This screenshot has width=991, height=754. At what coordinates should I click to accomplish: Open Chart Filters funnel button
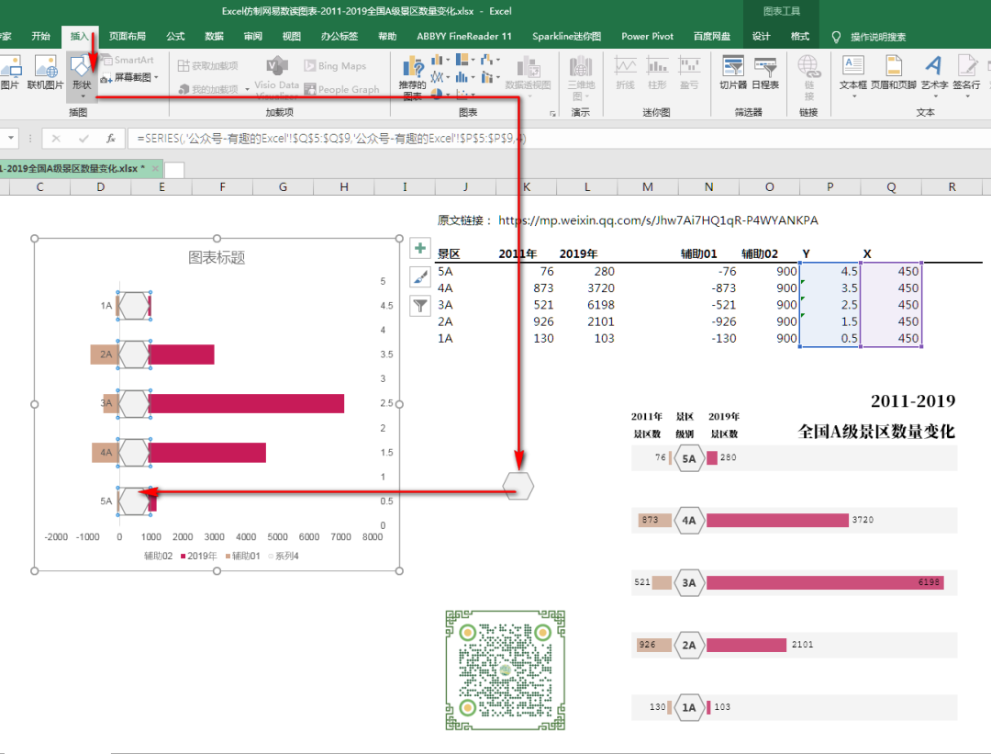click(420, 306)
